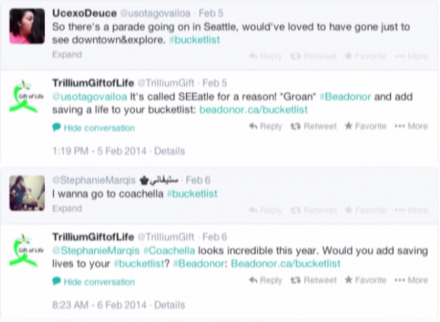Expand StephanieMarqis's coachella tweet

pyautogui.click(x=67, y=208)
